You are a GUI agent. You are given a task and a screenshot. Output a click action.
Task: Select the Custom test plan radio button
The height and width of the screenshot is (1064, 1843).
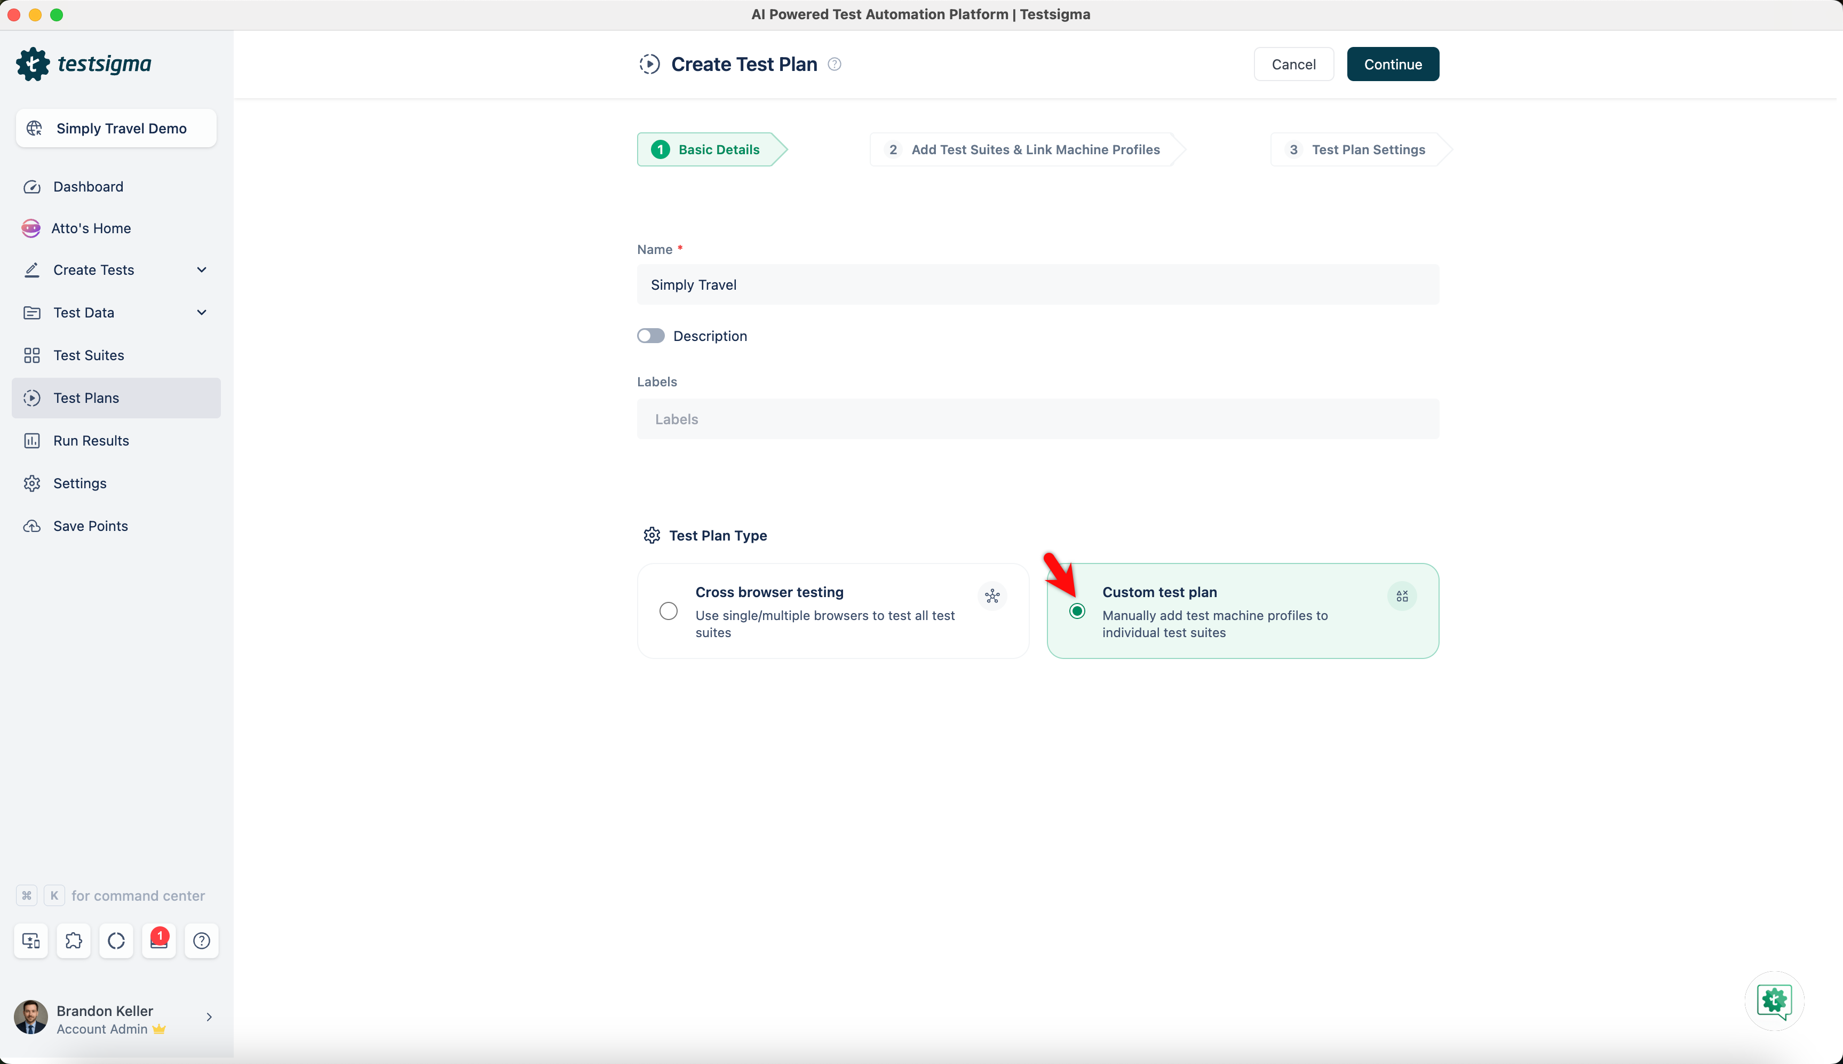tap(1076, 611)
